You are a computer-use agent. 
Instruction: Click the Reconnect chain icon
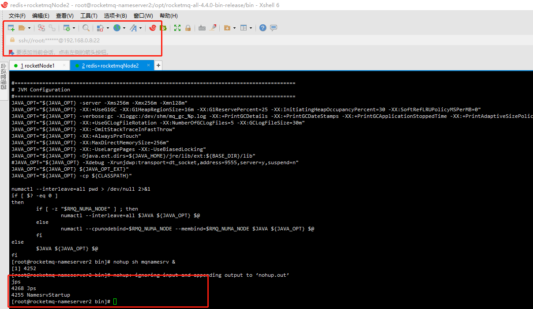pos(52,28)
